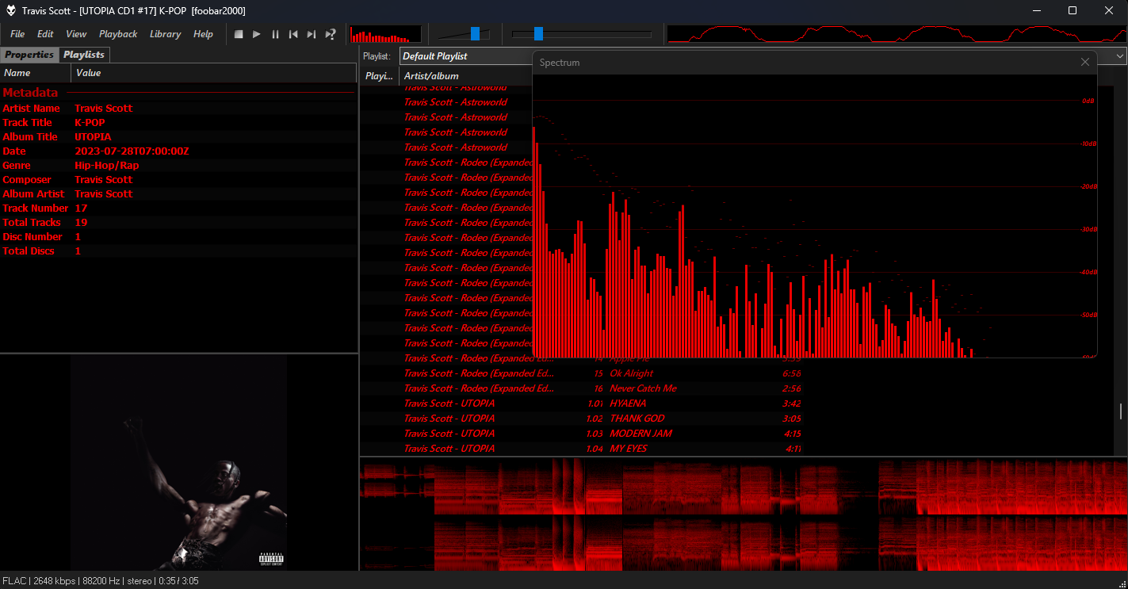Screen dimensions: 1128x589
Task: Click the 1.02 track number cell
Action: [595, 419]
